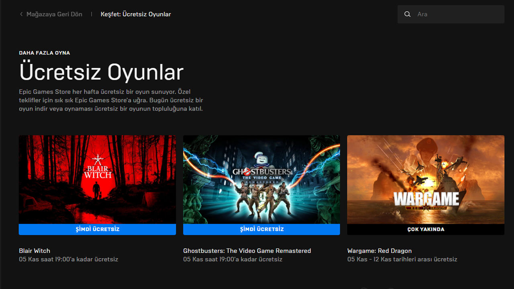Open the Ghostbusters Remastered cover thumbnail
This screenshot has width=514, height=289.
click(x=261, y=179)
